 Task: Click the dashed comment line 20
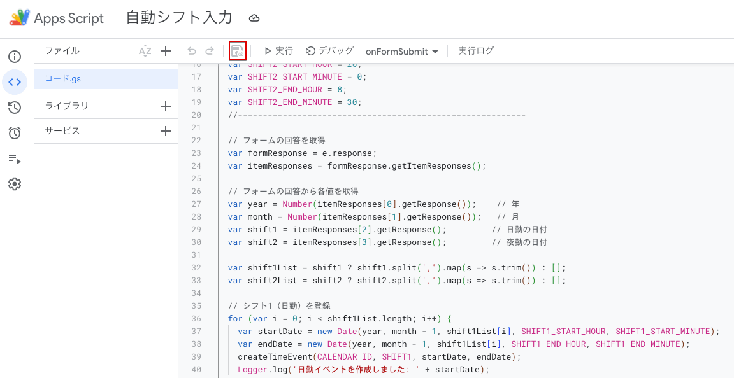[377, 115]
